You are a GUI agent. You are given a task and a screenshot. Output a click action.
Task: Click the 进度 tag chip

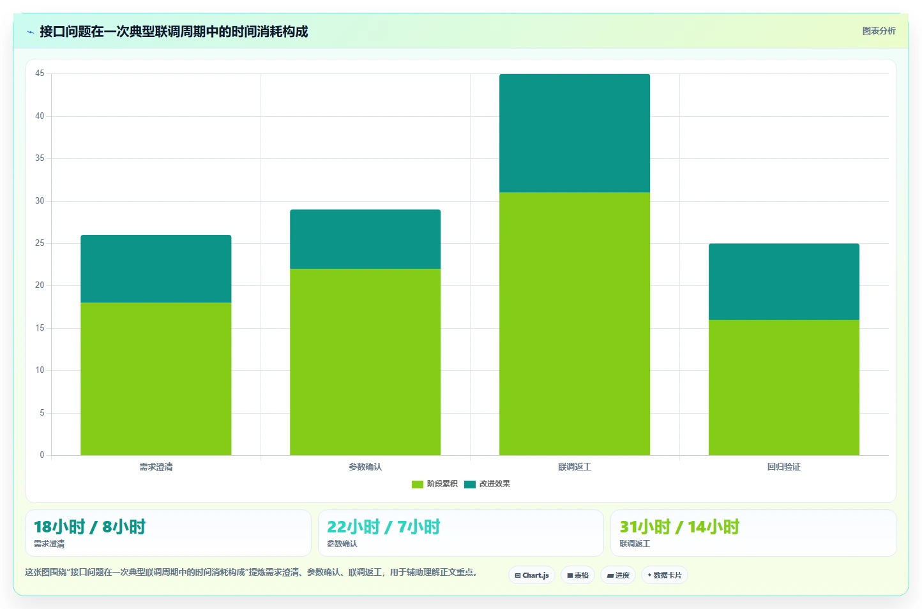(x=618, y=575)
